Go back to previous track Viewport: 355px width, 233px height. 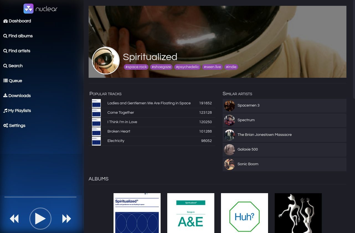14,219
